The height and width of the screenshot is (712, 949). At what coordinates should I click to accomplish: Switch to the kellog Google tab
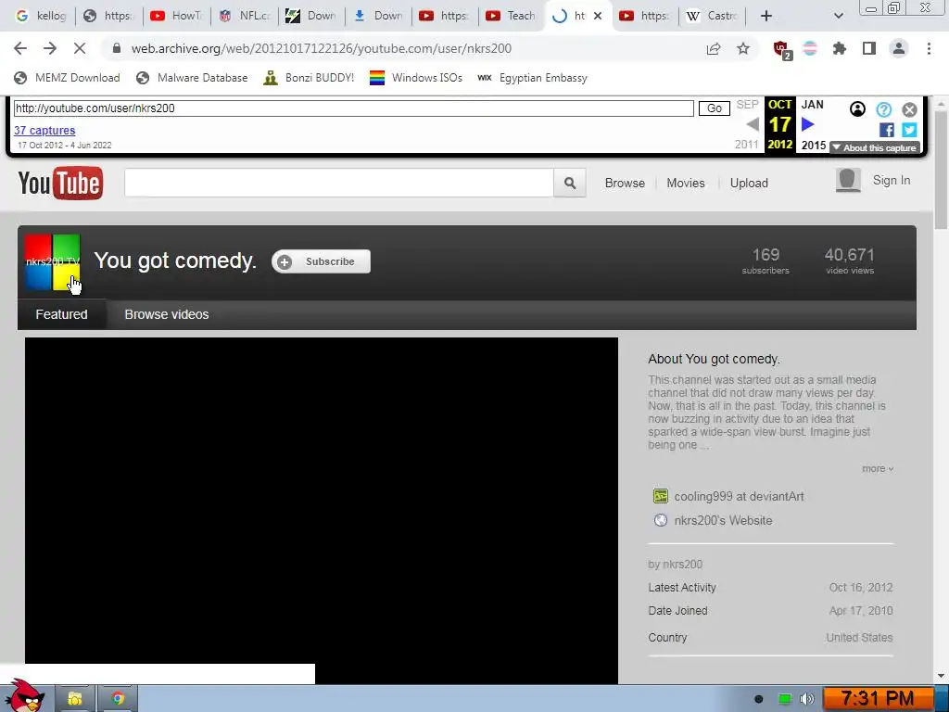(x=41, y=16)
